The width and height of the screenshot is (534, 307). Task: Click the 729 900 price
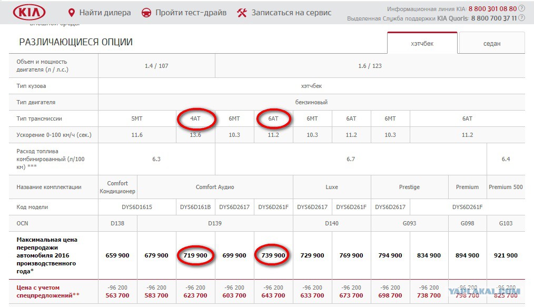pos(312,255)
